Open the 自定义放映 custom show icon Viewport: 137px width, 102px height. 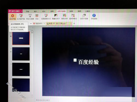tap(30, 16)
